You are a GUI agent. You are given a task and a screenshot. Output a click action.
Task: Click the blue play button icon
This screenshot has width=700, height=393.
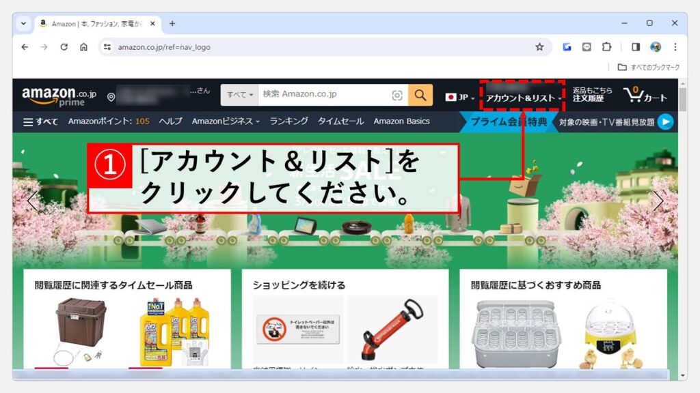coord(665,121)
